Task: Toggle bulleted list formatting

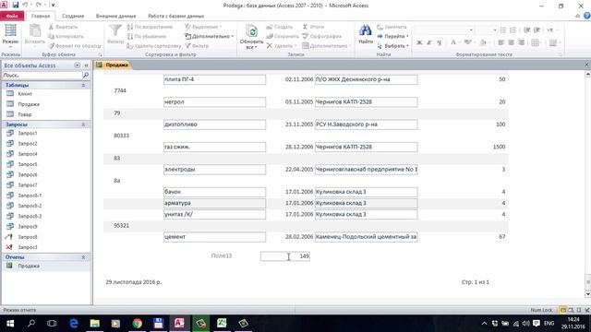Action: (x=503, y=30)
